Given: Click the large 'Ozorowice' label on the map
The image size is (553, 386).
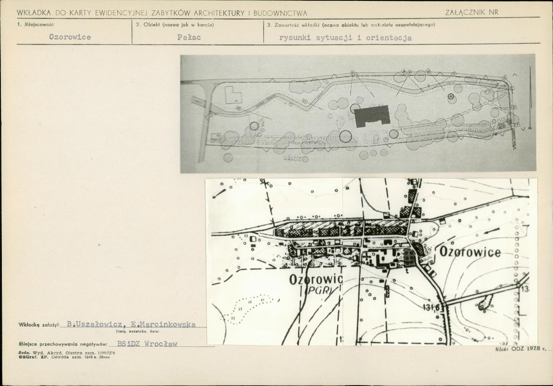Looking at the screenshot, I should coord(470,252).
